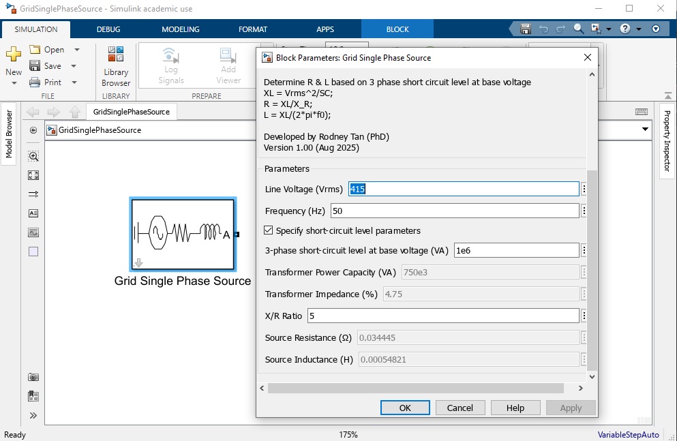Open the Property Inspector side panel

tap(667, 140)
